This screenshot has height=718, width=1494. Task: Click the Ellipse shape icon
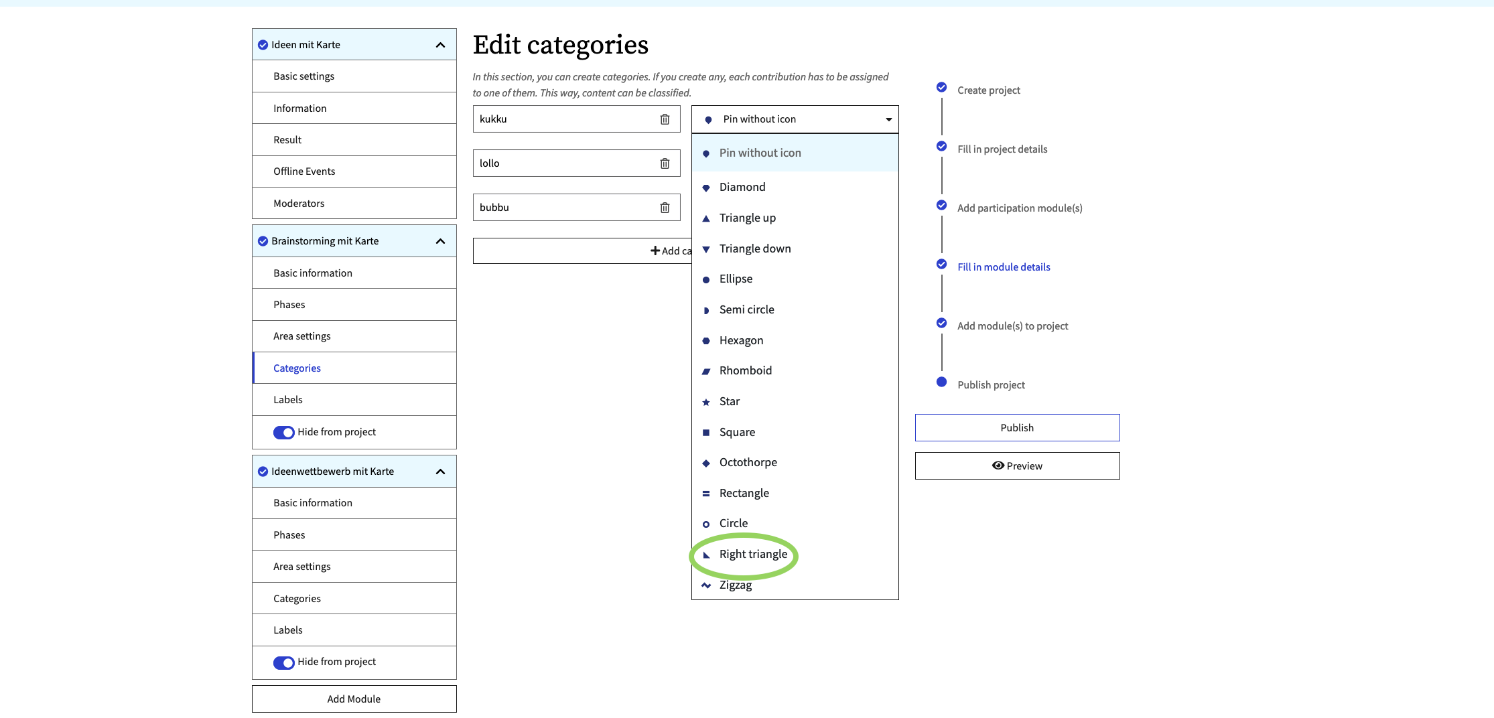click(x=705, y=279)
